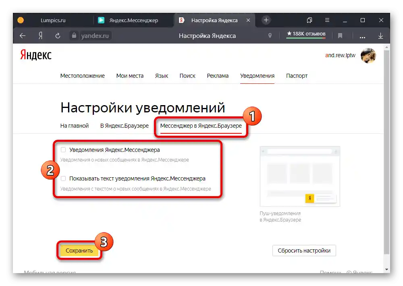Click the Сохранить button

click(x=79, y=251)
